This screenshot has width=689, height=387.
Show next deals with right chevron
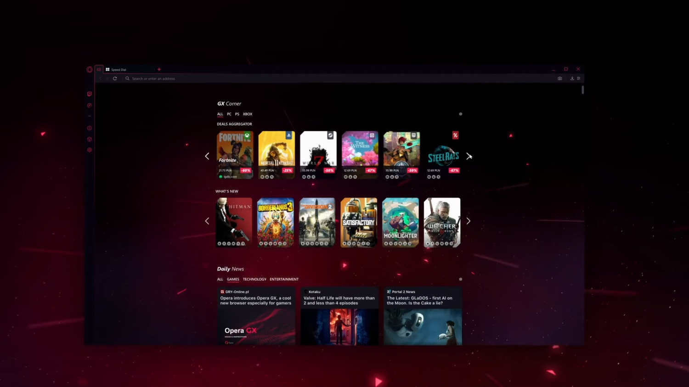468,156
